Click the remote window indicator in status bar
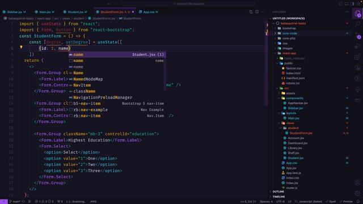This screenshot has height=204, width=363. [x=4, y=202]
